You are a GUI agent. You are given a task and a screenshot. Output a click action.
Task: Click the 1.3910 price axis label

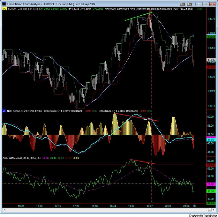(211, 106)
